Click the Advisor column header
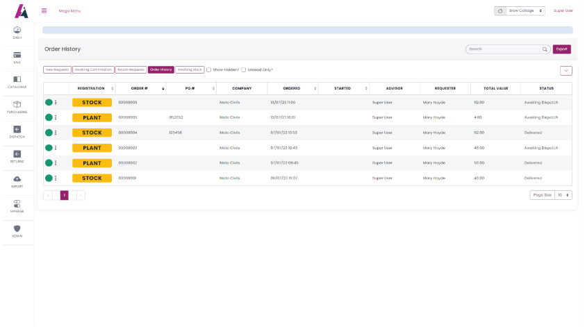Screen dimensions: 585x327 point(394,88)
